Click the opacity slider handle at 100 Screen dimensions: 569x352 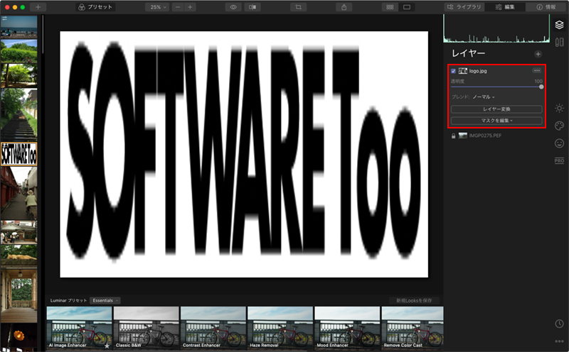pos(541,87)
